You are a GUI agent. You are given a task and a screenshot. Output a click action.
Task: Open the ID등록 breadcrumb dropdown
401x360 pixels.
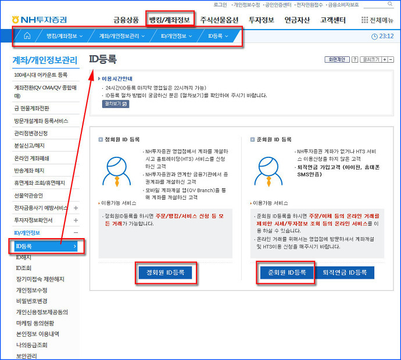point(218,36)
